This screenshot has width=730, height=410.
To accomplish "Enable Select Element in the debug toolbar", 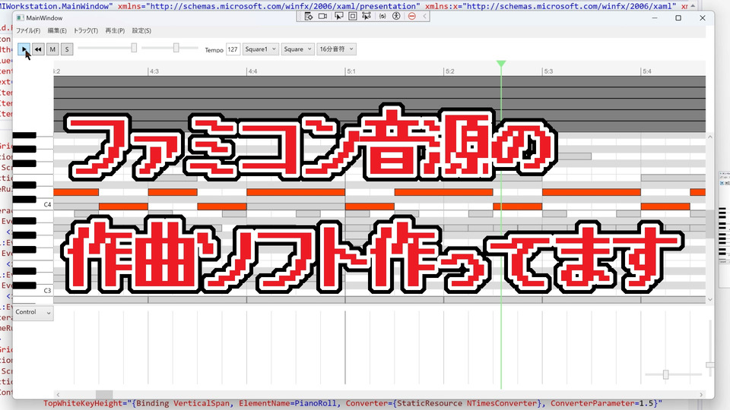I will [x=338, y=16].
